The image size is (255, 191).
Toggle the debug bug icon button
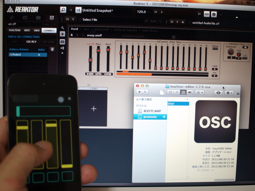coord(63,34)
